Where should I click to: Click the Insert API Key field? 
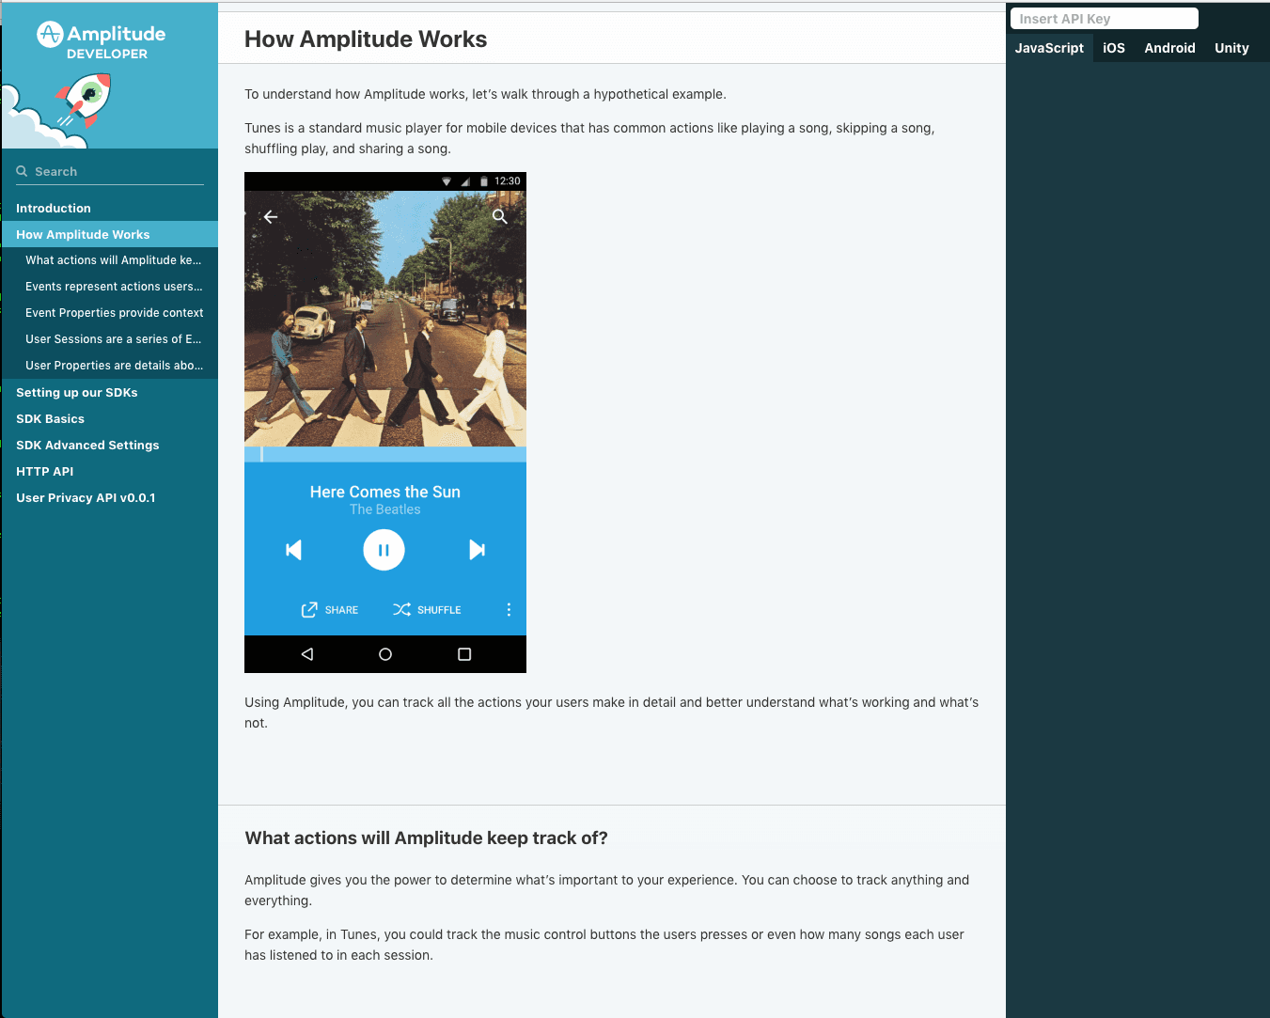[1104, 18]
